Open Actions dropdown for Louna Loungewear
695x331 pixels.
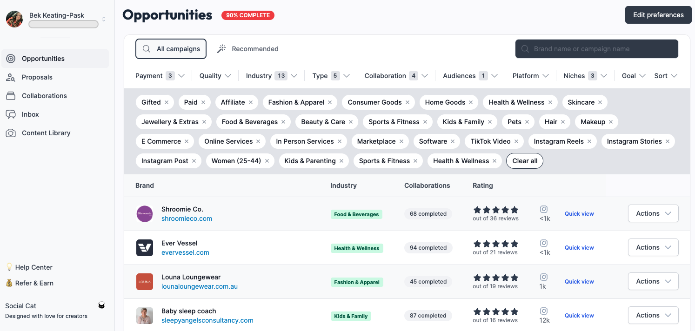click(x=653, y=281)
